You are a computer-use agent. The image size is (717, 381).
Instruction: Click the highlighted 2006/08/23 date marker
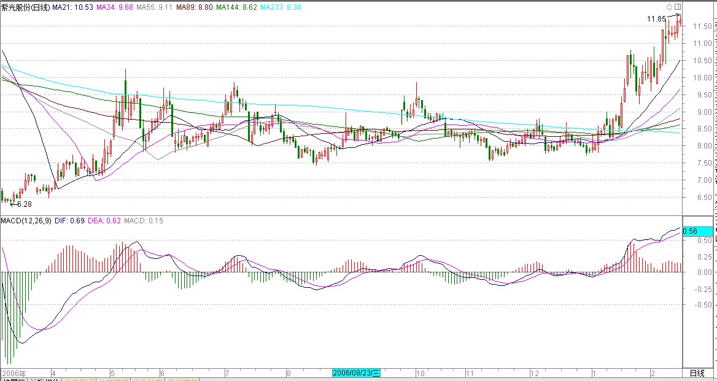coord(357,373)
